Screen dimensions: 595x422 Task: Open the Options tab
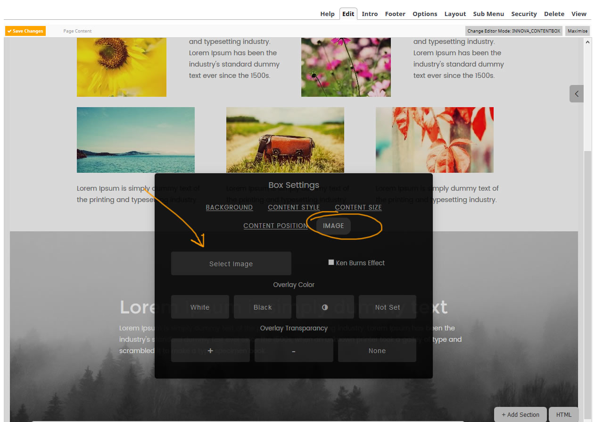425,14
